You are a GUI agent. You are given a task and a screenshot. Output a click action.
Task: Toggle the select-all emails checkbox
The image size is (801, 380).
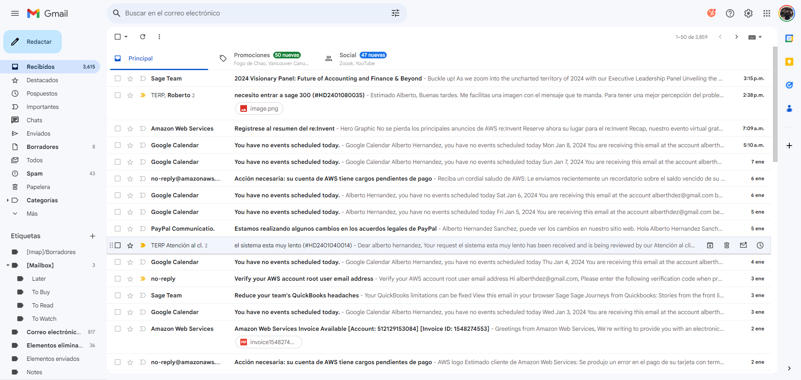[118, 37]
